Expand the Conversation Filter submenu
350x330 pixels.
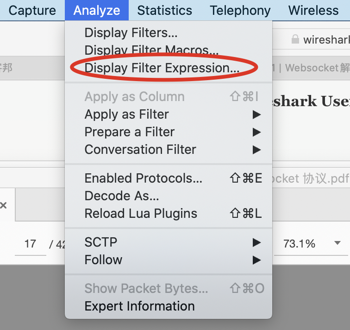point(140,150)
